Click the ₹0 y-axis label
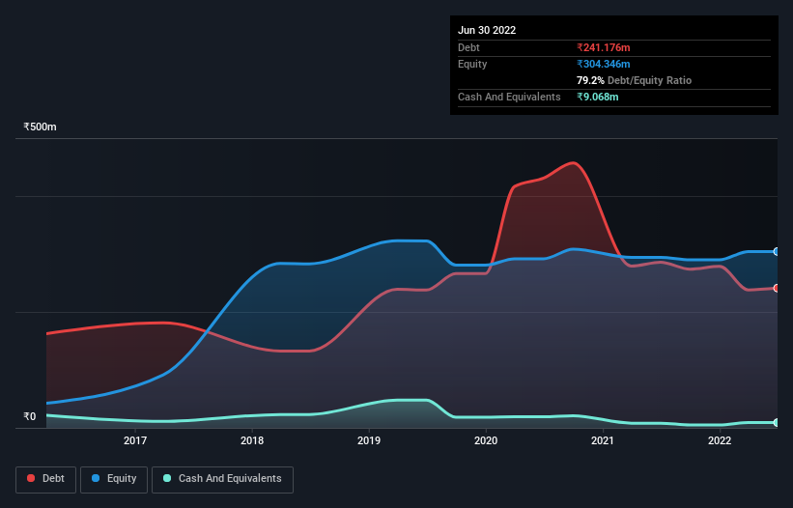 click(30, 416)
